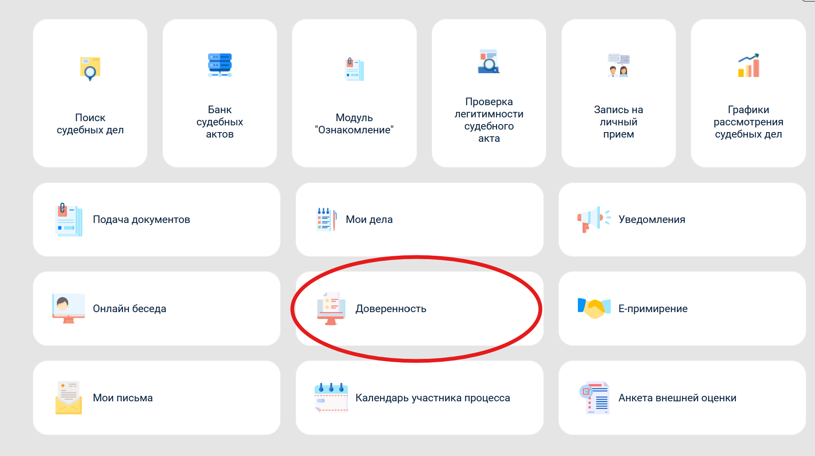Image resolution: width=815 pixels, height=456 pixels.
Task: Select the monitor with person icon on Онлайн беседа
Action: pyautogui.click(x=67, y=308)
